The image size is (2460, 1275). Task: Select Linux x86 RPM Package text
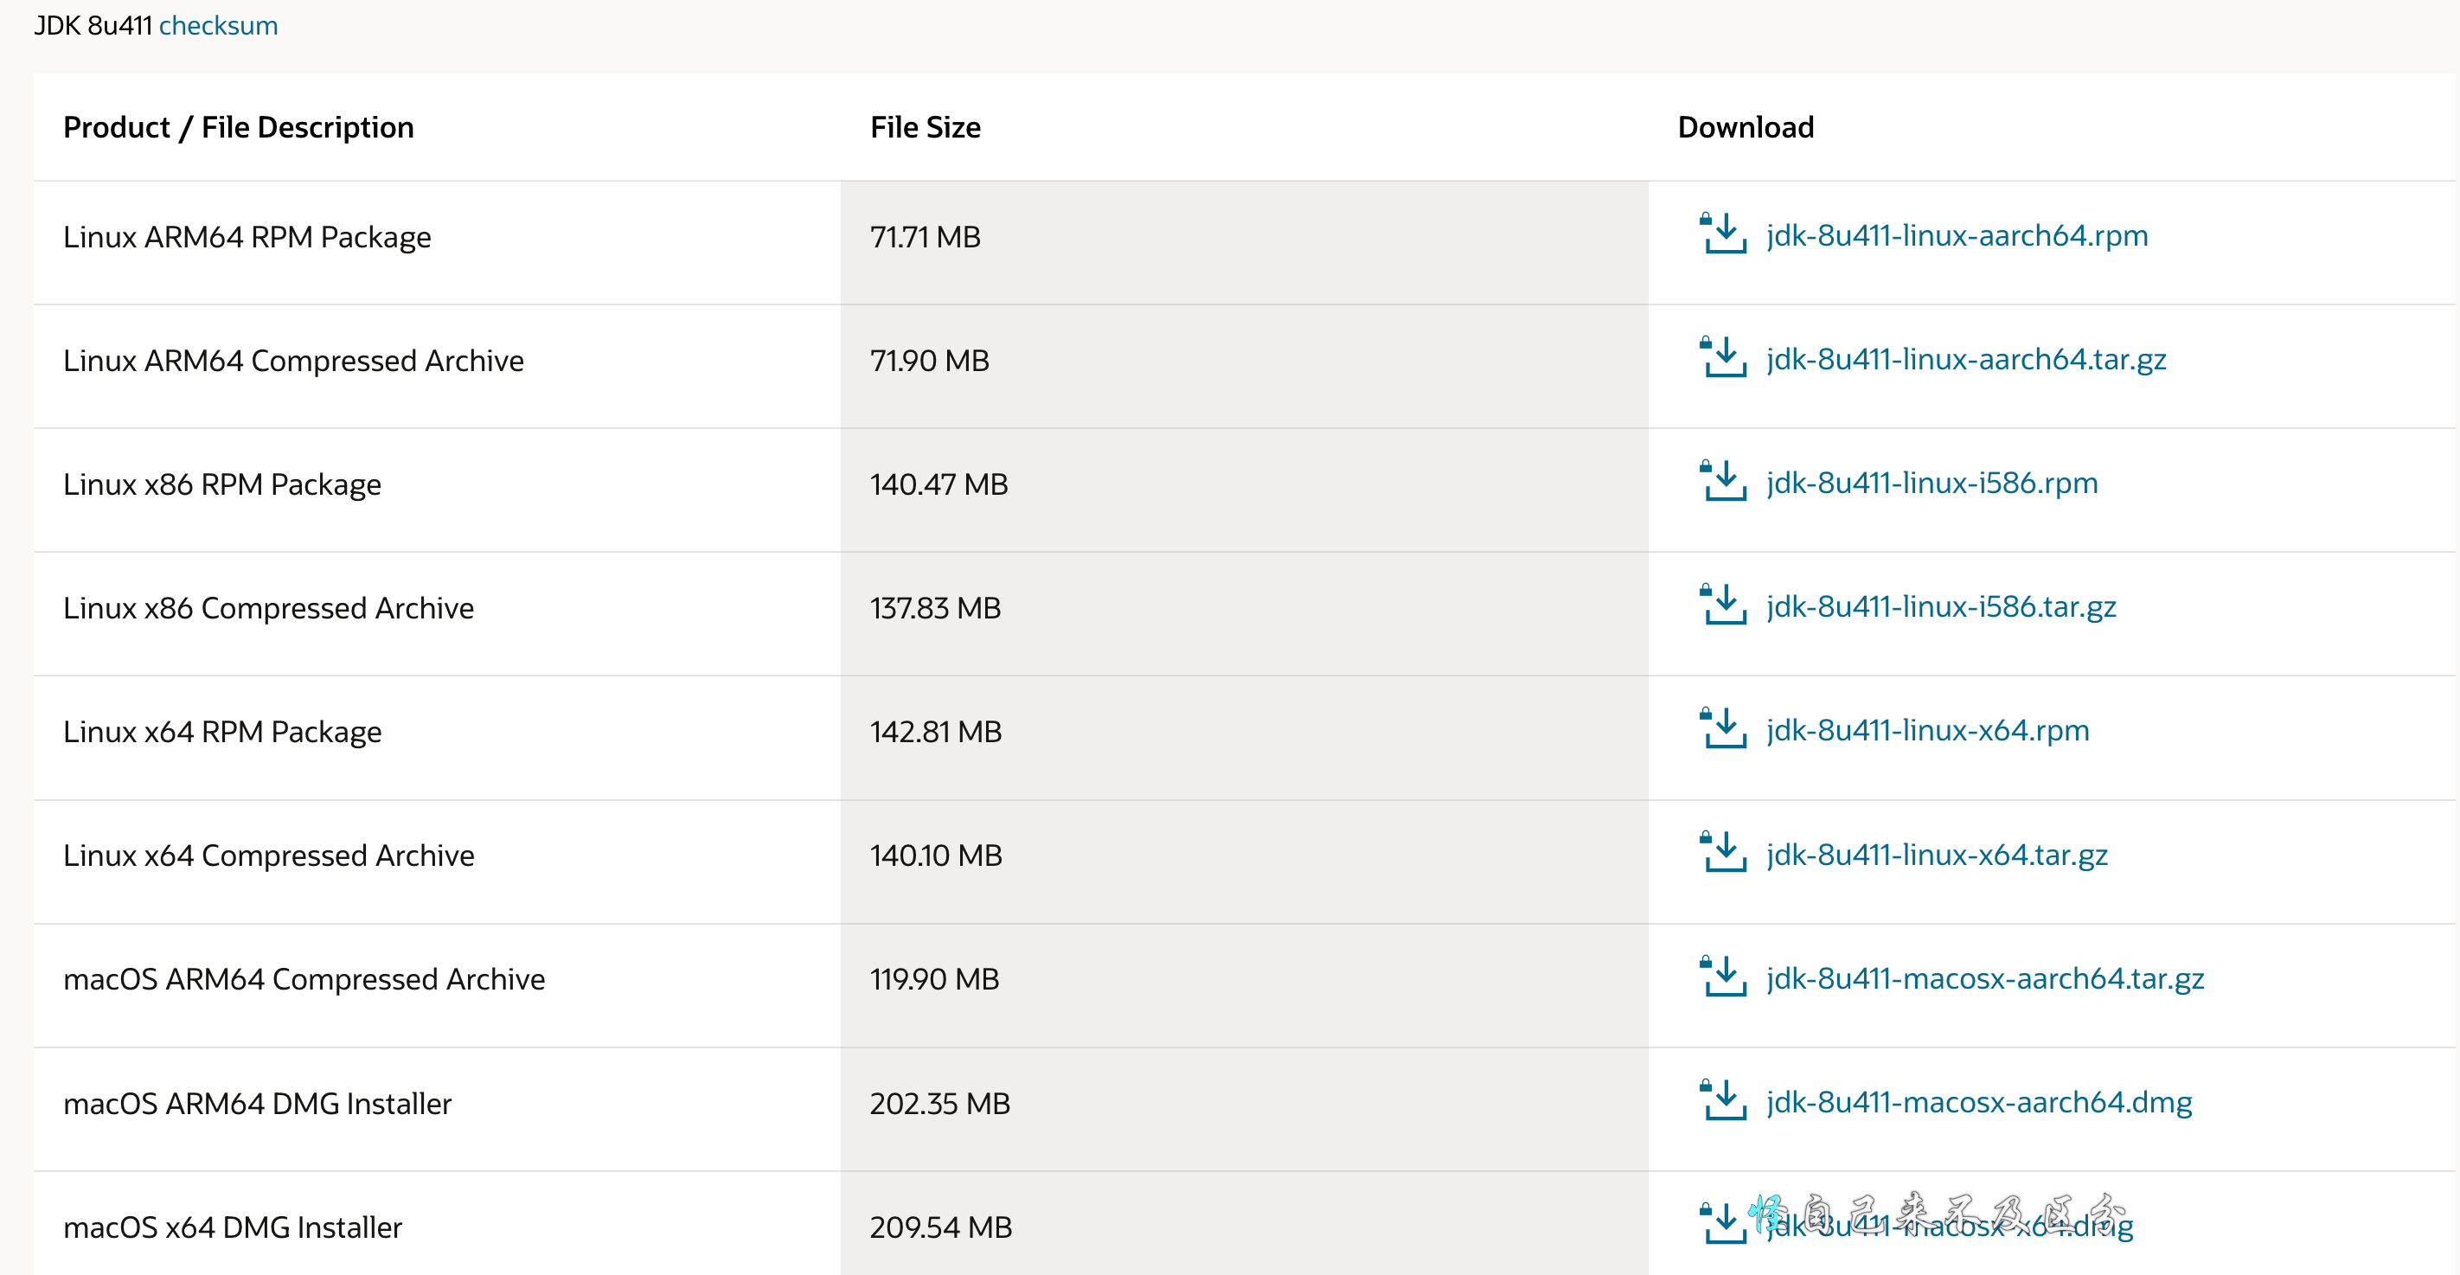tap(222, 484)
